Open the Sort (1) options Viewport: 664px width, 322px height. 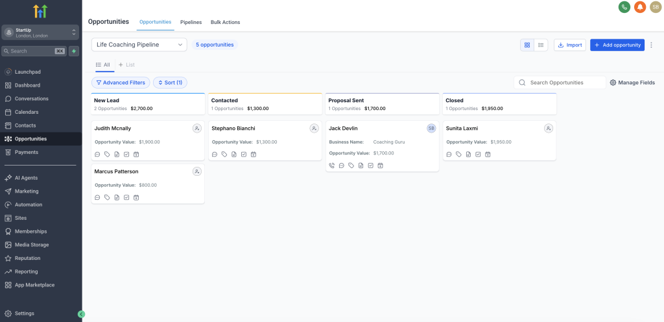click(170, 83)
